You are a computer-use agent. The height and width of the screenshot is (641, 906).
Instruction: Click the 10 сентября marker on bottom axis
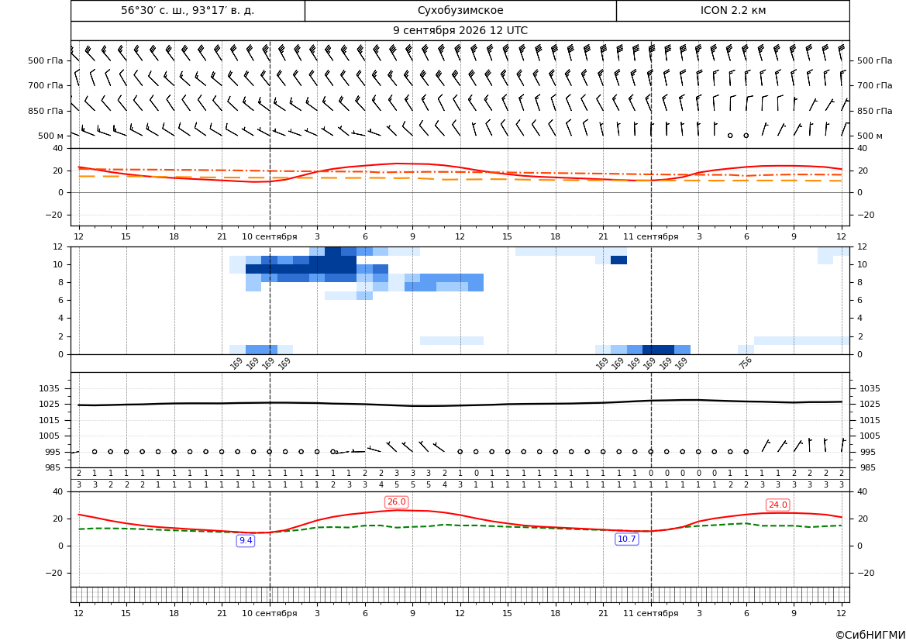[x=269, y=613]
